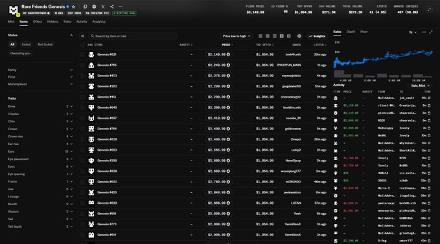Open the By Rarefriends creator link
This screenshot has width=440, height=244.
[36, 13]
